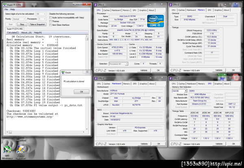Click OK in top-left CPU-Z window
This screenshot has height=168, width=244.
click(158, 70)
